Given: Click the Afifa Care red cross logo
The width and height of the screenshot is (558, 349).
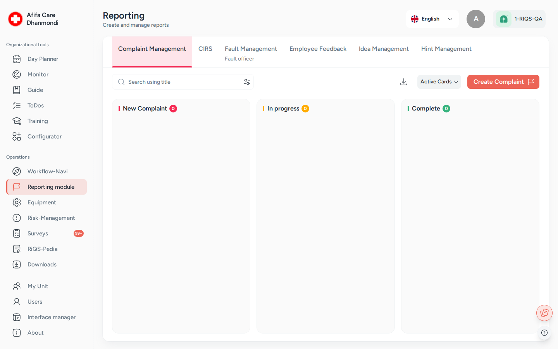Looking at the screenshot, I should click(x=15, y=19).
